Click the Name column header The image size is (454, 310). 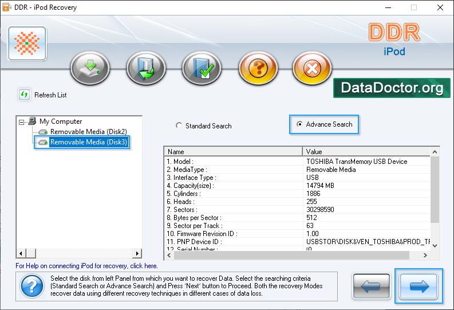pos(234,151)
